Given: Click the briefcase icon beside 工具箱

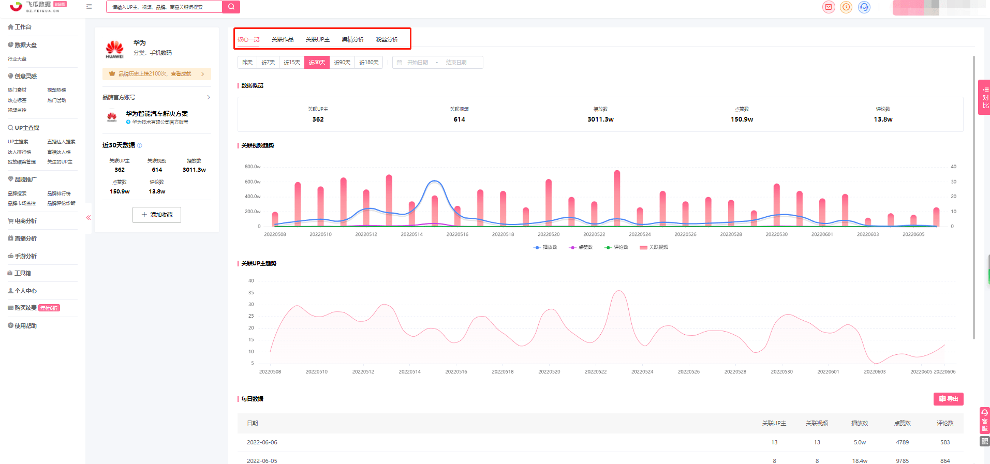Looking at the screenshot, I should (10, 273).
